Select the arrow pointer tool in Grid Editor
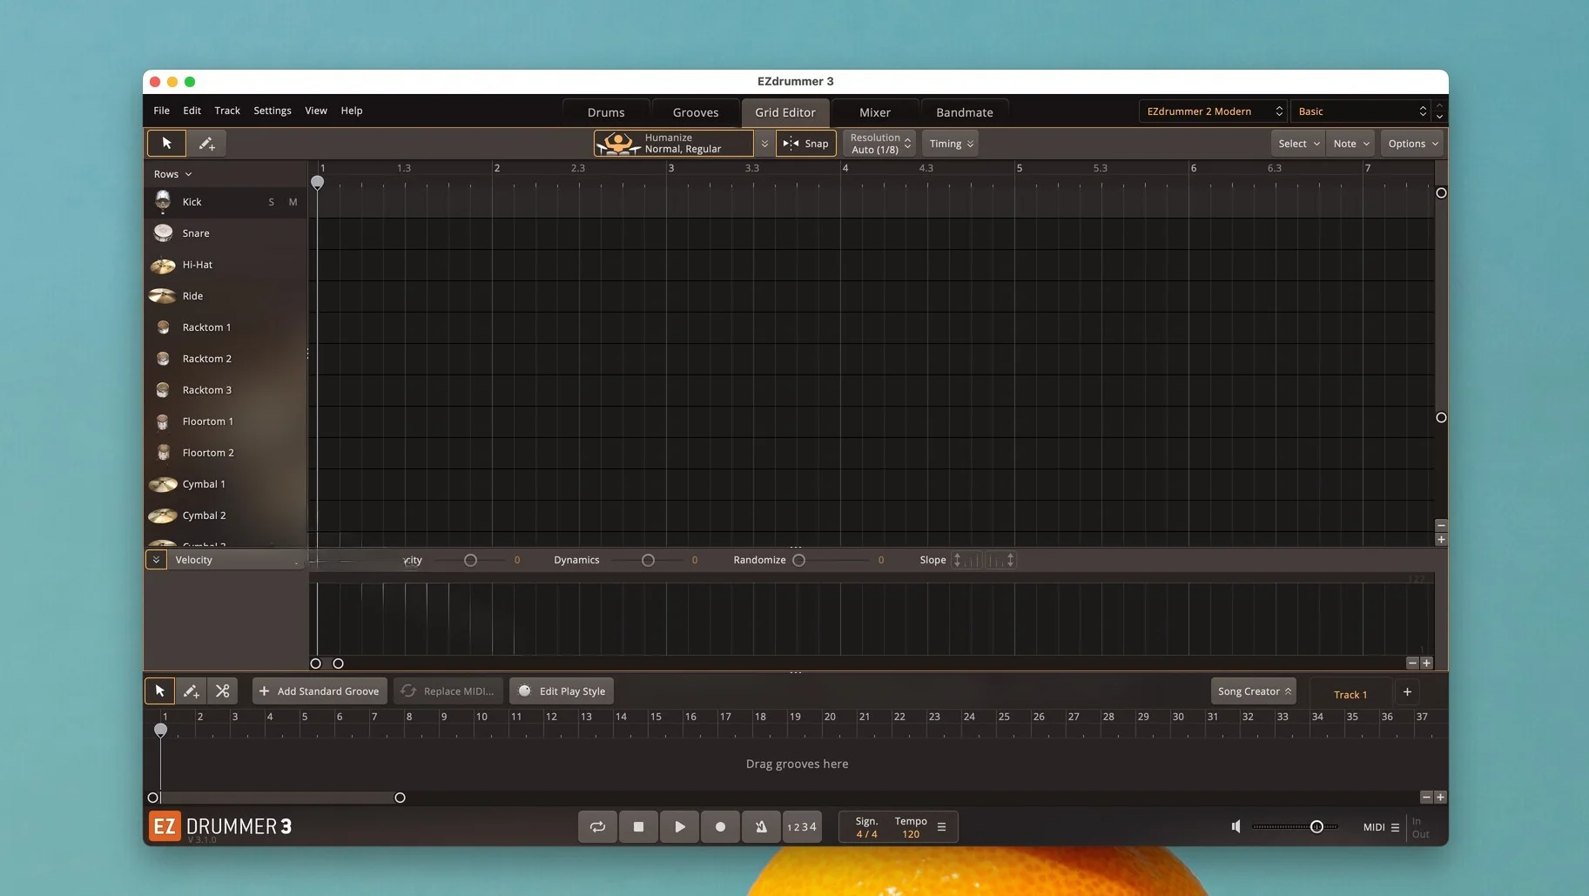1589x896 pixels. point(166,144)
